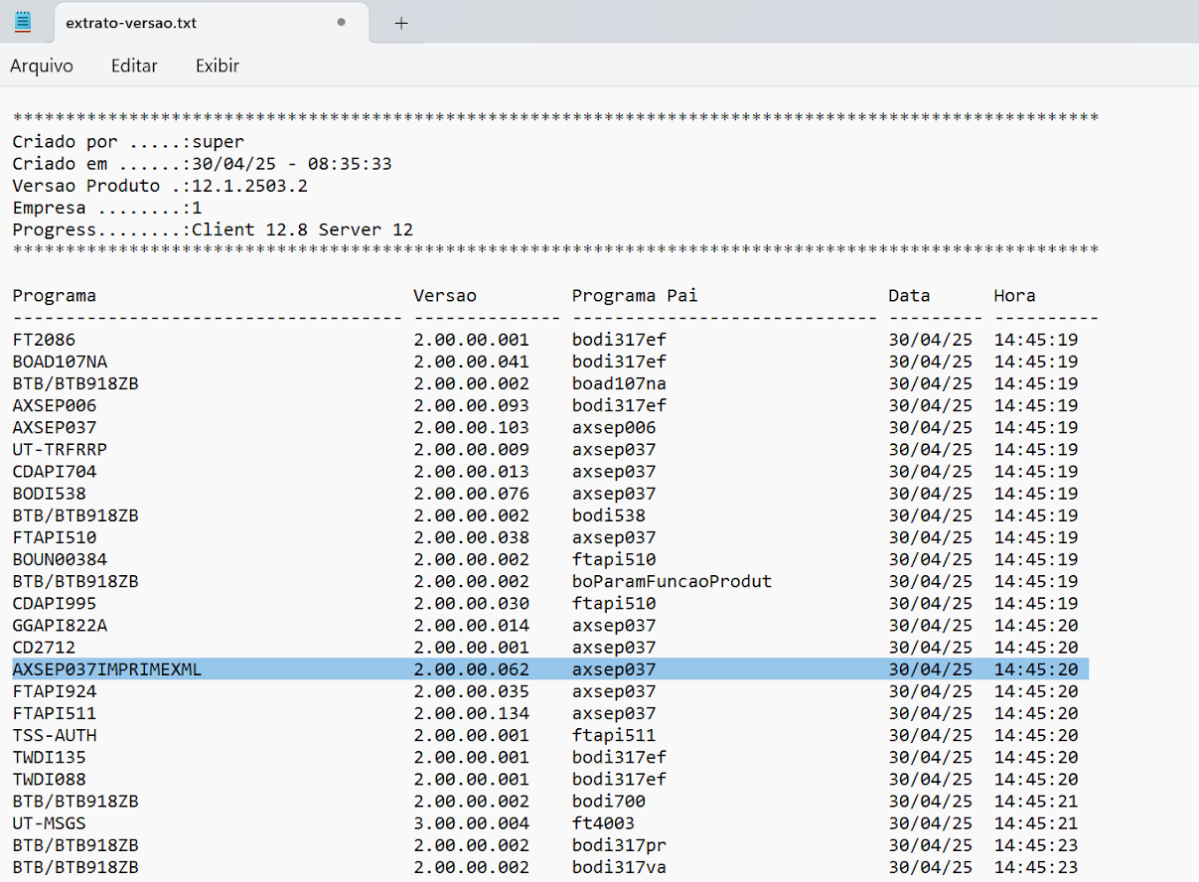Click the parent program bodi700
Viewport: 1199px width, 882px height.
(x=609, y=801)
